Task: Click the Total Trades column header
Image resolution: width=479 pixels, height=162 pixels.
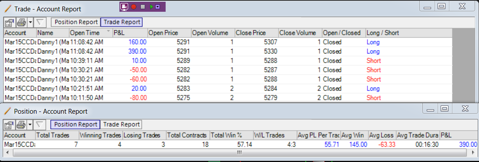Action: click(x=57, y=135)
